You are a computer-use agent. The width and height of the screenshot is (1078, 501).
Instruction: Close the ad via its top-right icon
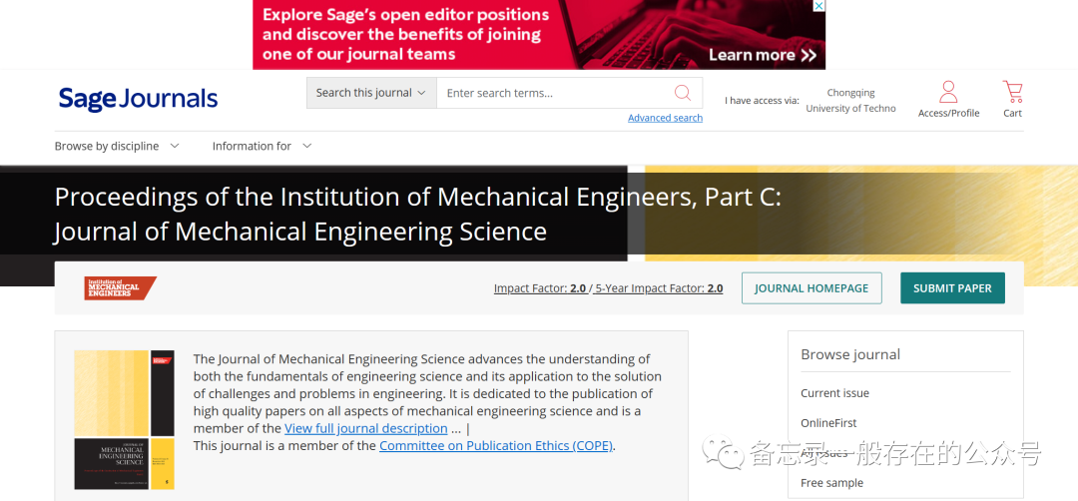(818, 6)
